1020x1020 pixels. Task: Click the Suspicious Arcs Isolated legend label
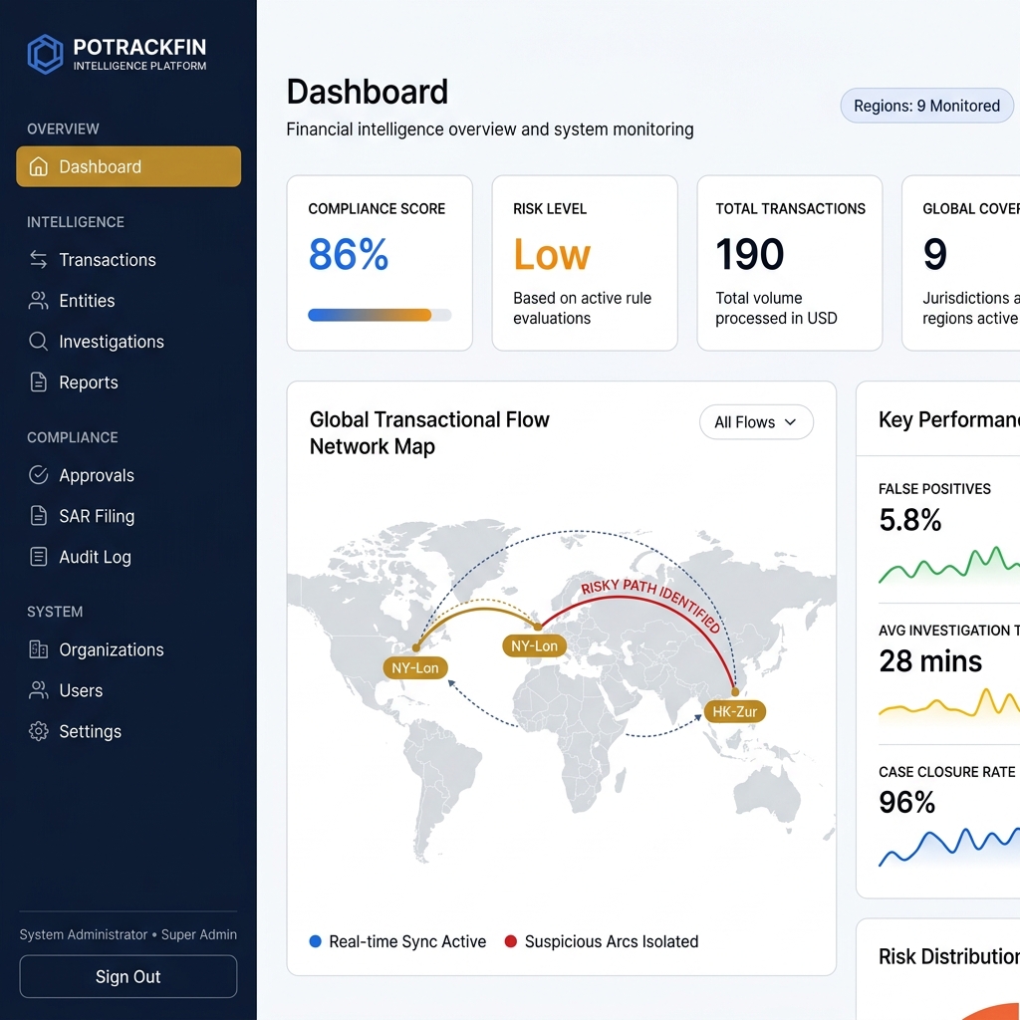612,941
